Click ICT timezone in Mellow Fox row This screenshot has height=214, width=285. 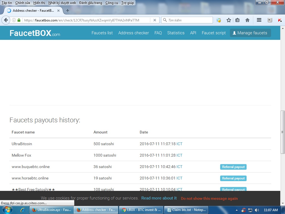[x=179, y=155]
